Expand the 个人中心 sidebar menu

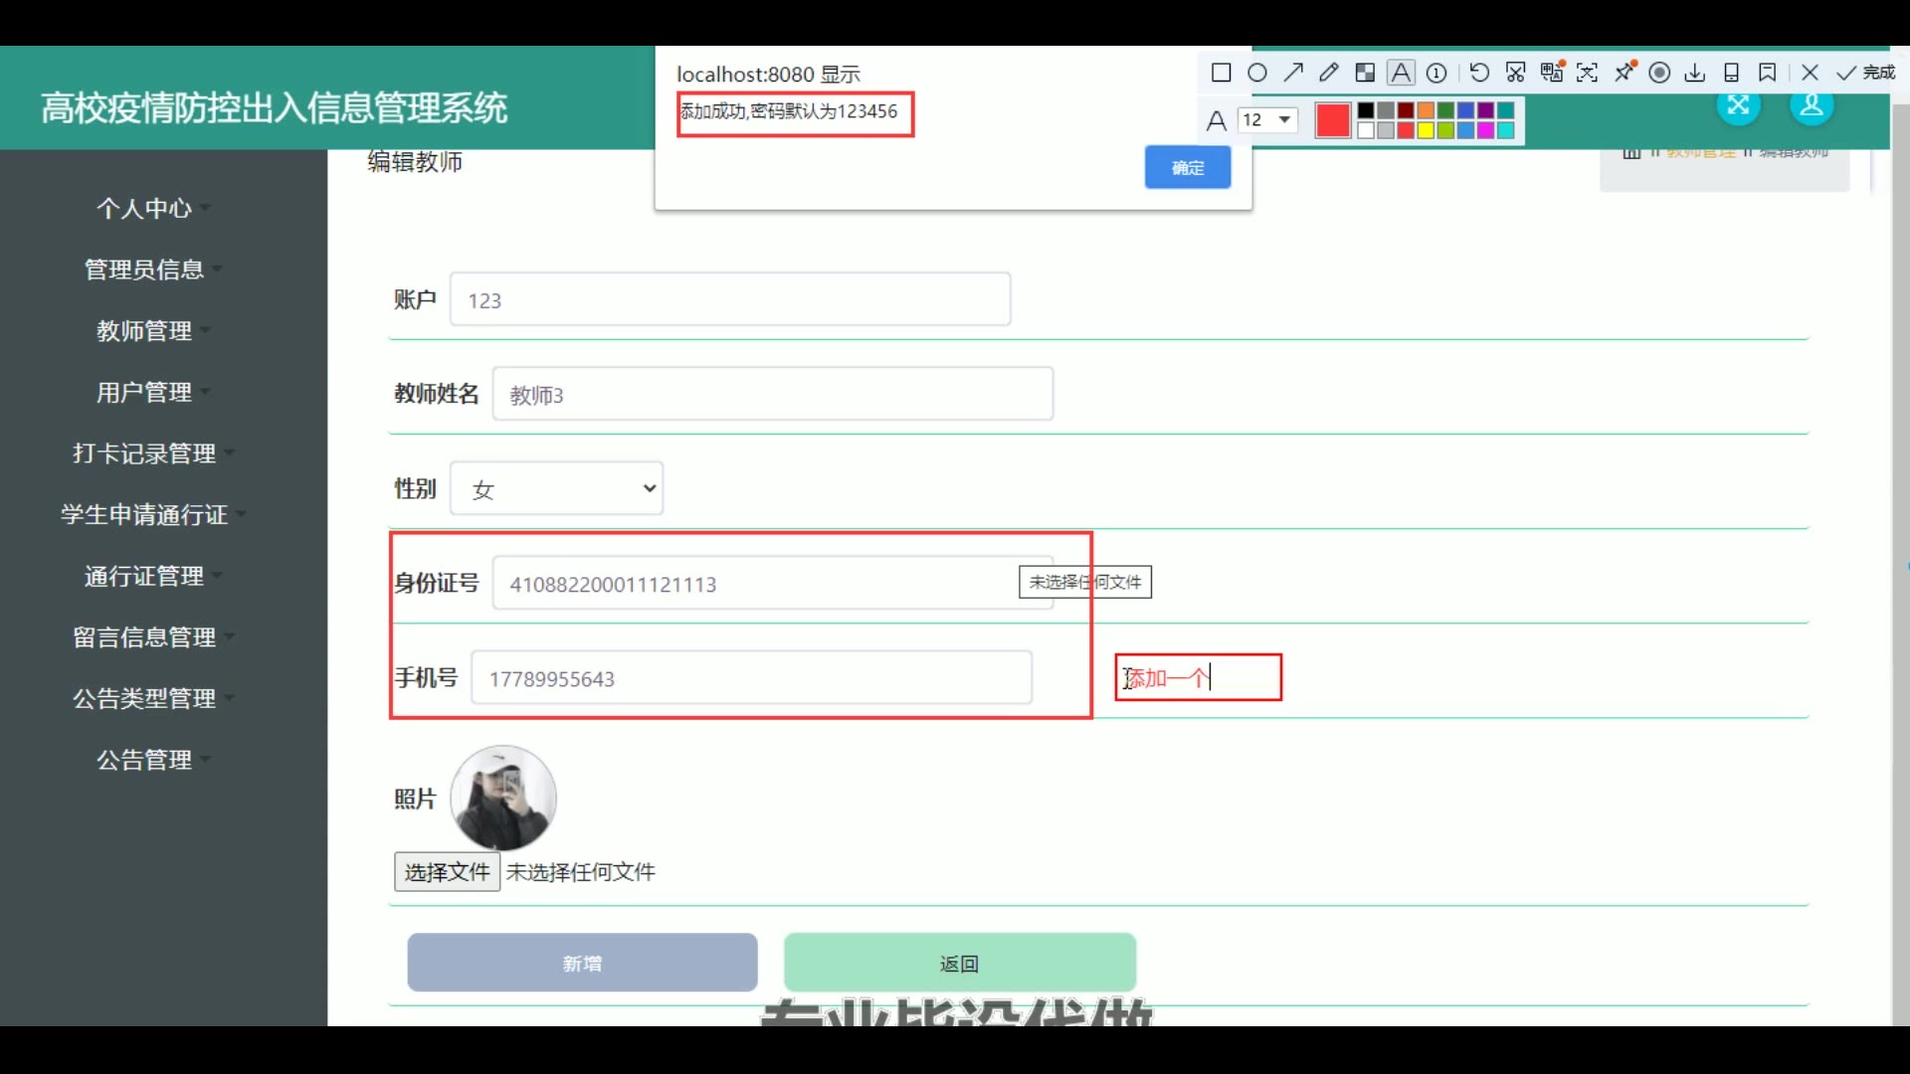153,208
